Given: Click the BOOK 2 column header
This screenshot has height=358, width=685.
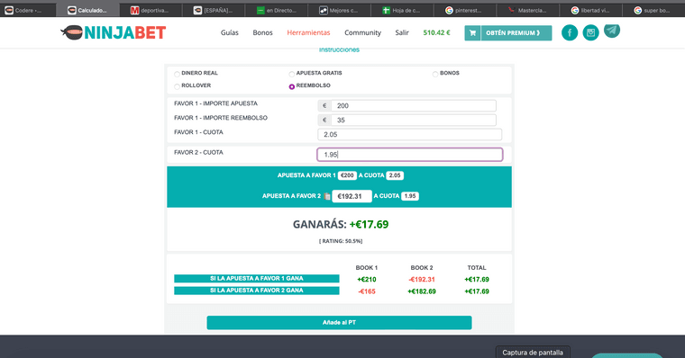Looking at the screenshot, I should coord(422,268).
